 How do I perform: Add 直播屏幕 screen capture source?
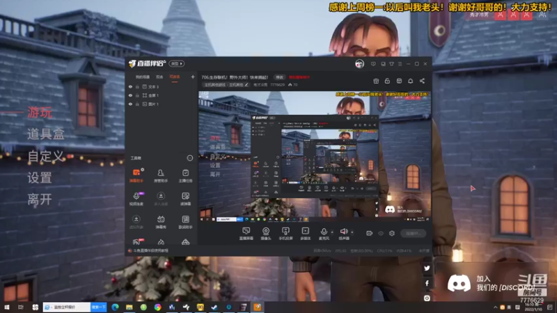coord(246,234)
